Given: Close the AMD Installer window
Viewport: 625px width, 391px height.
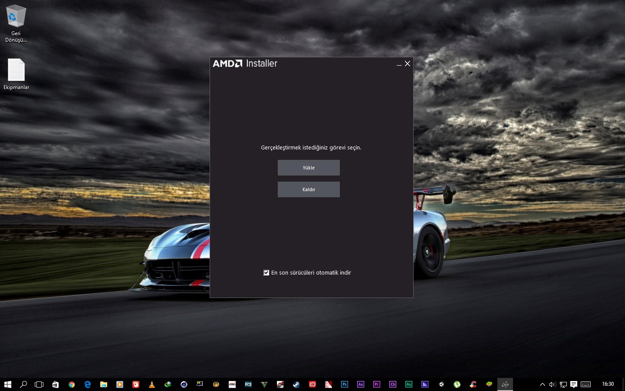Looking at the screenshot, I should point(407,63).
